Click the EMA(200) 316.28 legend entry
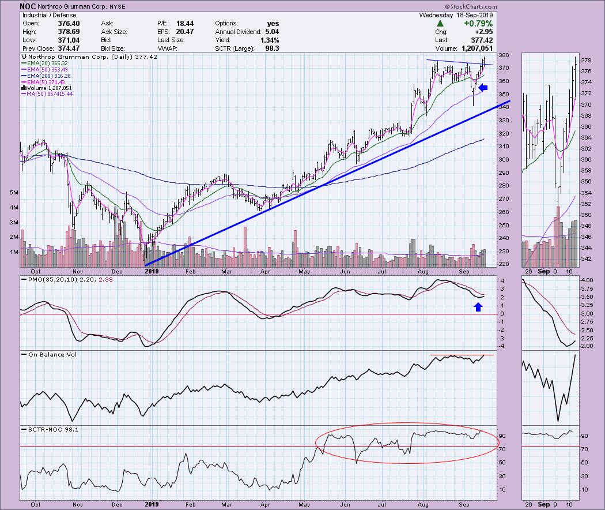Image resolution: width=605 pixels, height=510 pixels. (x=46, y=76)
